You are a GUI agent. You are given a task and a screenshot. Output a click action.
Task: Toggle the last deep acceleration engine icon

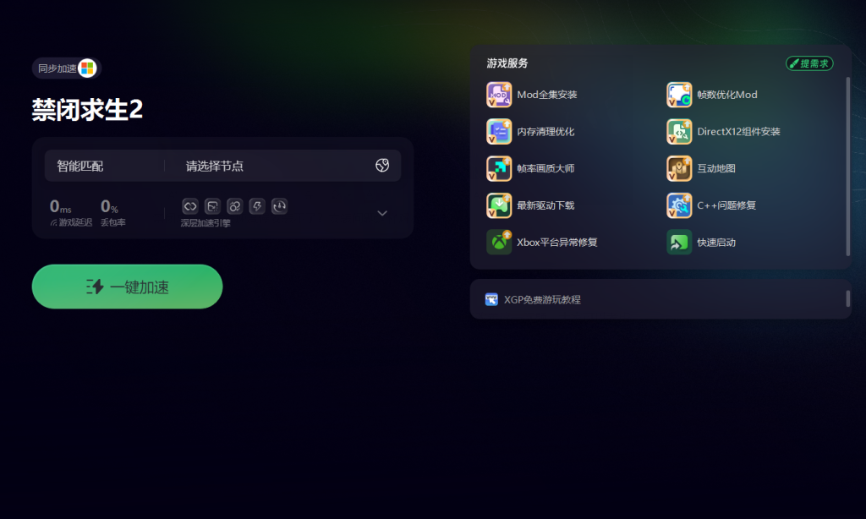tap(279, 206)
